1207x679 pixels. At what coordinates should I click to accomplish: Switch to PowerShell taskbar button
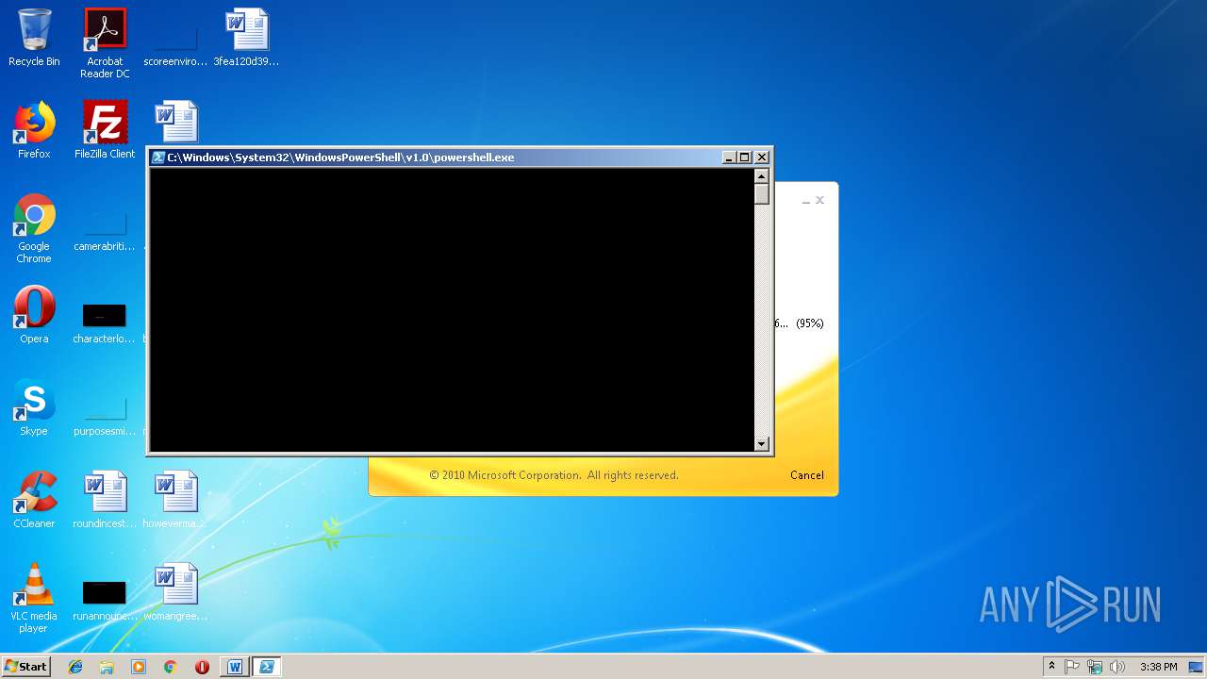coord(266,667)
